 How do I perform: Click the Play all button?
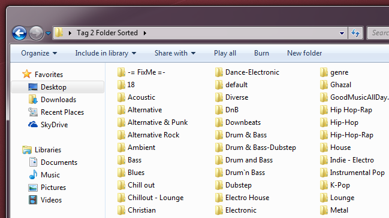[x=225, y=53]
